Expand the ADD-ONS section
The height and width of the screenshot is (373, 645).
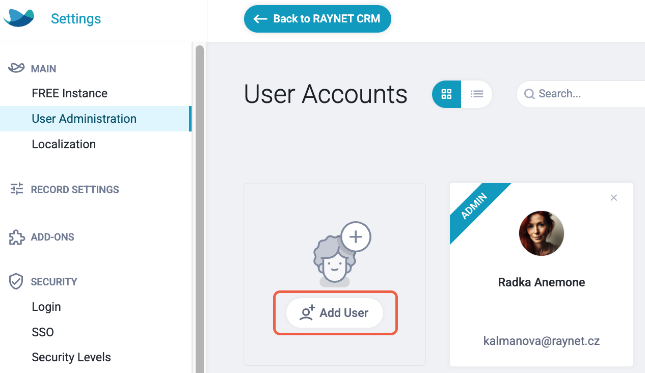click(52, 237)
